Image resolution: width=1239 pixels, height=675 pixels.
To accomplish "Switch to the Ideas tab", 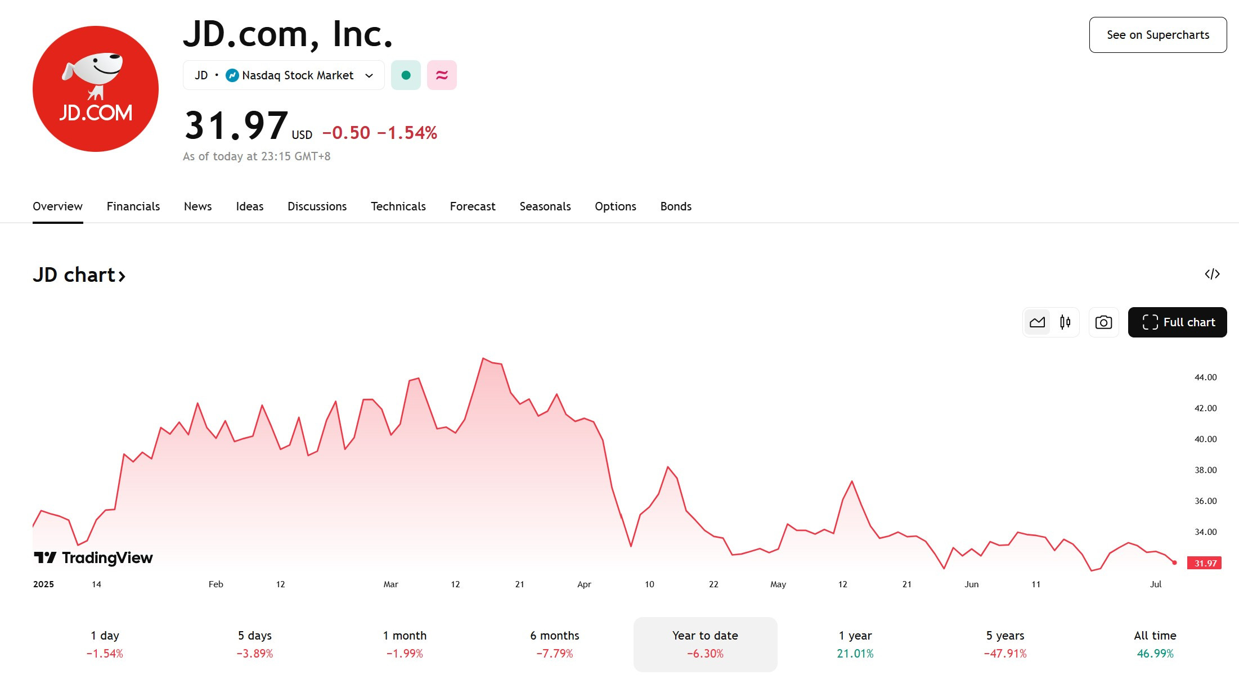I will (x=250, y=206).
